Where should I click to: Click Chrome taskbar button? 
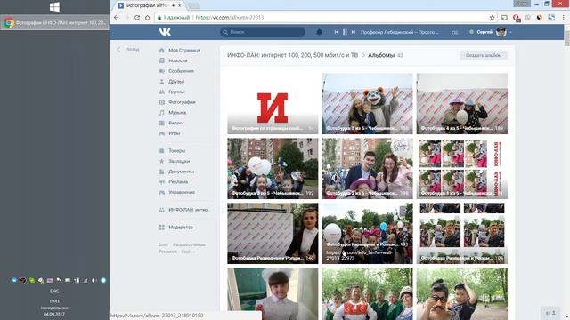click(x=54, y=22)
